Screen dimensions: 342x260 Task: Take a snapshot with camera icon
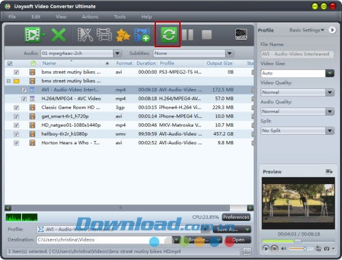[327, 248]
